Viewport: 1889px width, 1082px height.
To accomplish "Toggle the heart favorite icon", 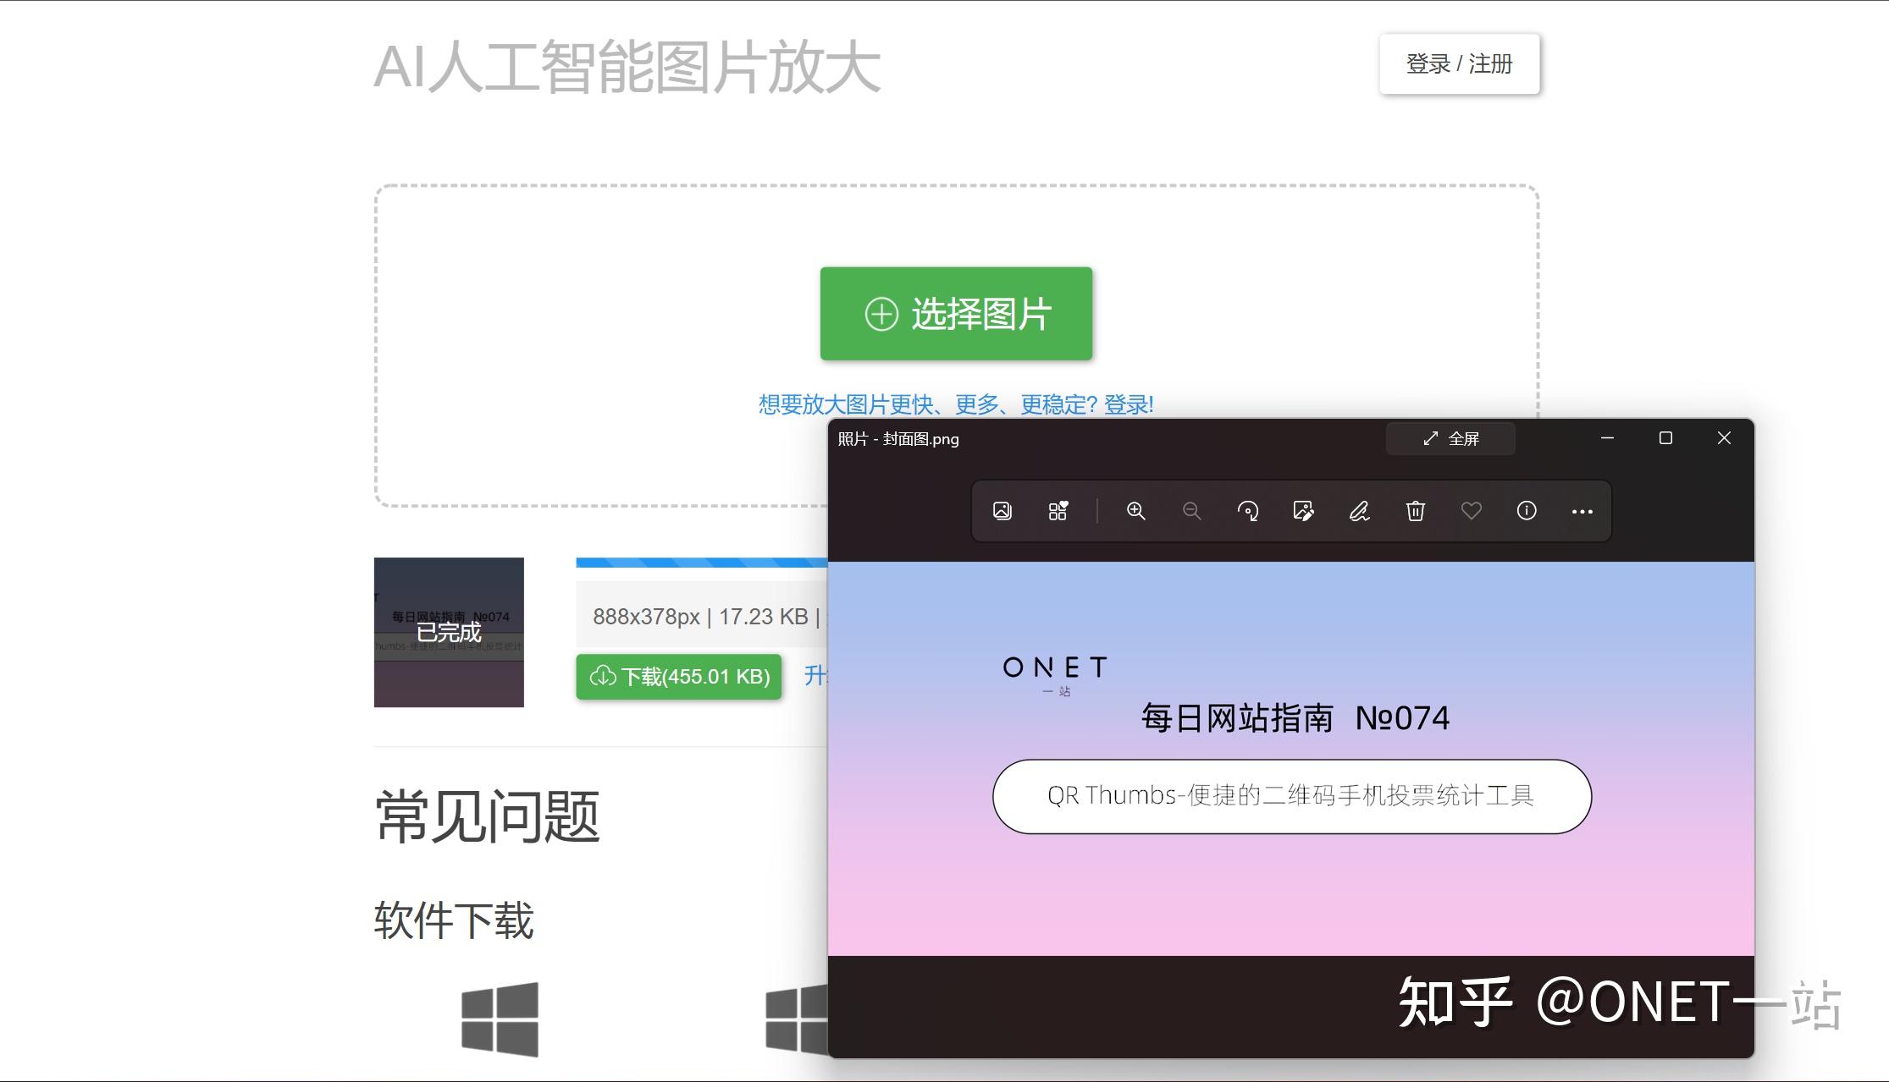I will pyautogui.click(x=1471, y=511).
